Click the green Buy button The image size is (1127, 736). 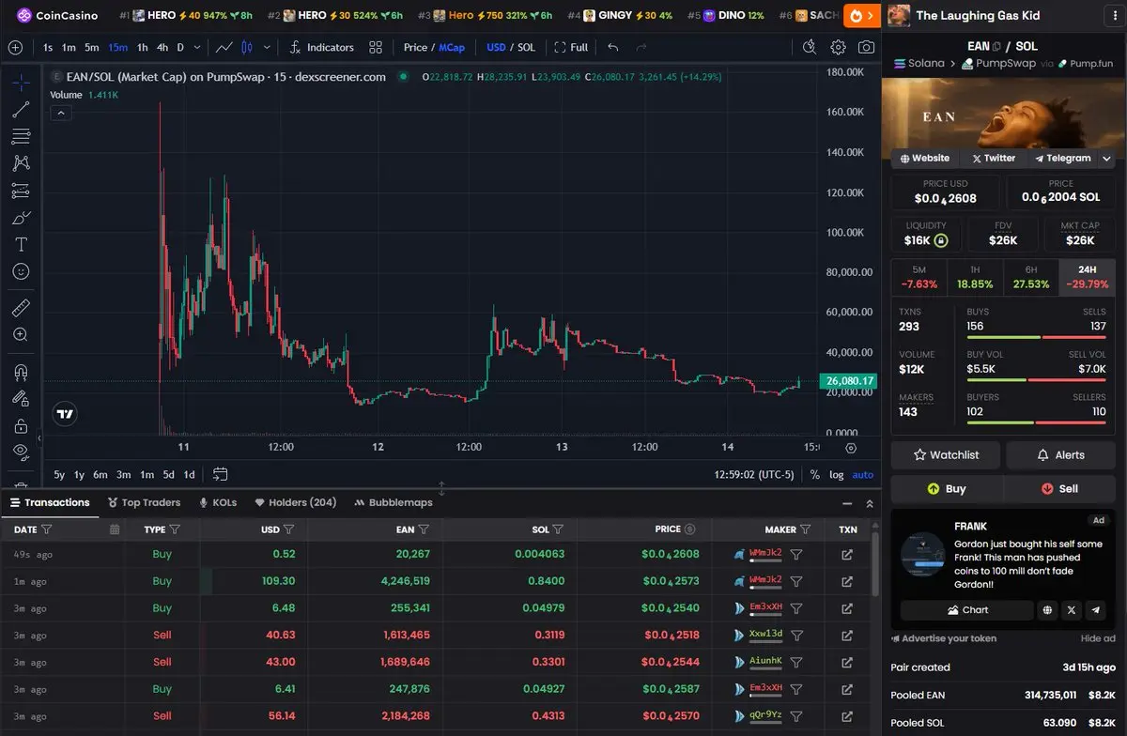pos(947,489)
